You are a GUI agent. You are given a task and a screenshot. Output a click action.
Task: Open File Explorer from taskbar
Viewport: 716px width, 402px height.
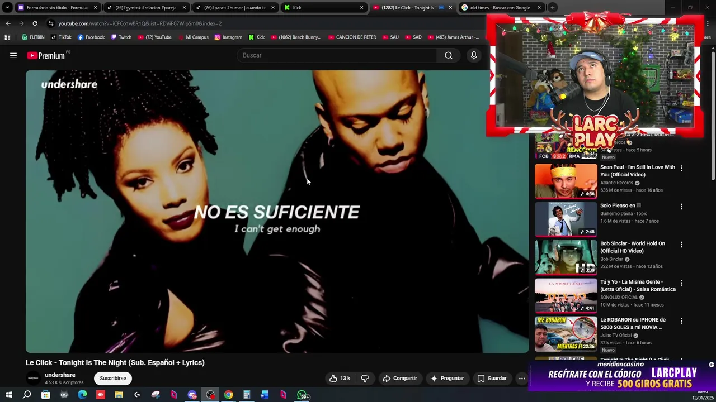coord(119,395)
